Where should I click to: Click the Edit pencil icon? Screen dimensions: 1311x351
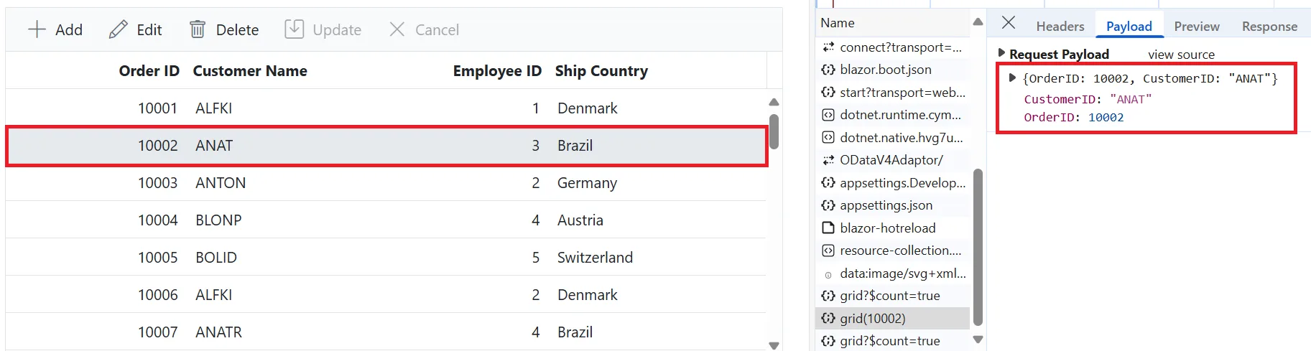119,29
